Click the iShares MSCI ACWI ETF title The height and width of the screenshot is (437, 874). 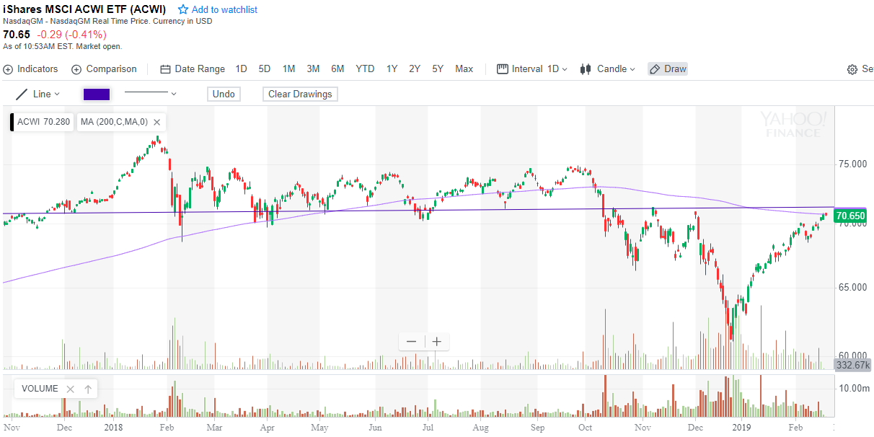pyautogui.click(x=84, y=9)
